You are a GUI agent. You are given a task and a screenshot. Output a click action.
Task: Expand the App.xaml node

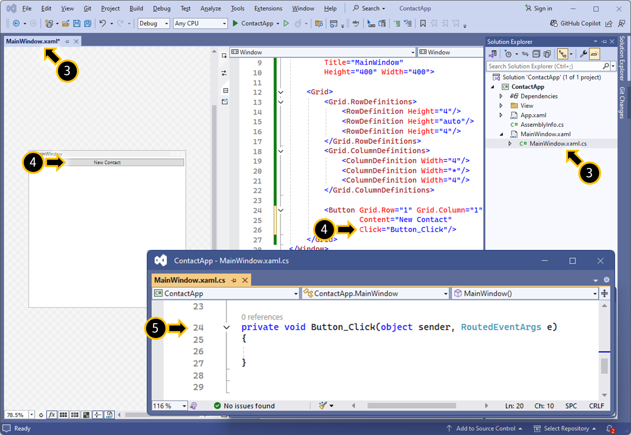coord(501,115)
